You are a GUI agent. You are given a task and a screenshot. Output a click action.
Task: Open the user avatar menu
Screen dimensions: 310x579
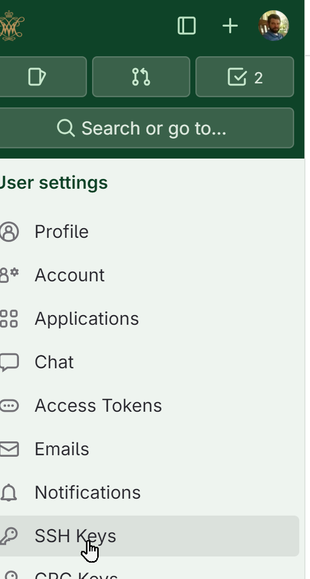(x=273, y=26)
